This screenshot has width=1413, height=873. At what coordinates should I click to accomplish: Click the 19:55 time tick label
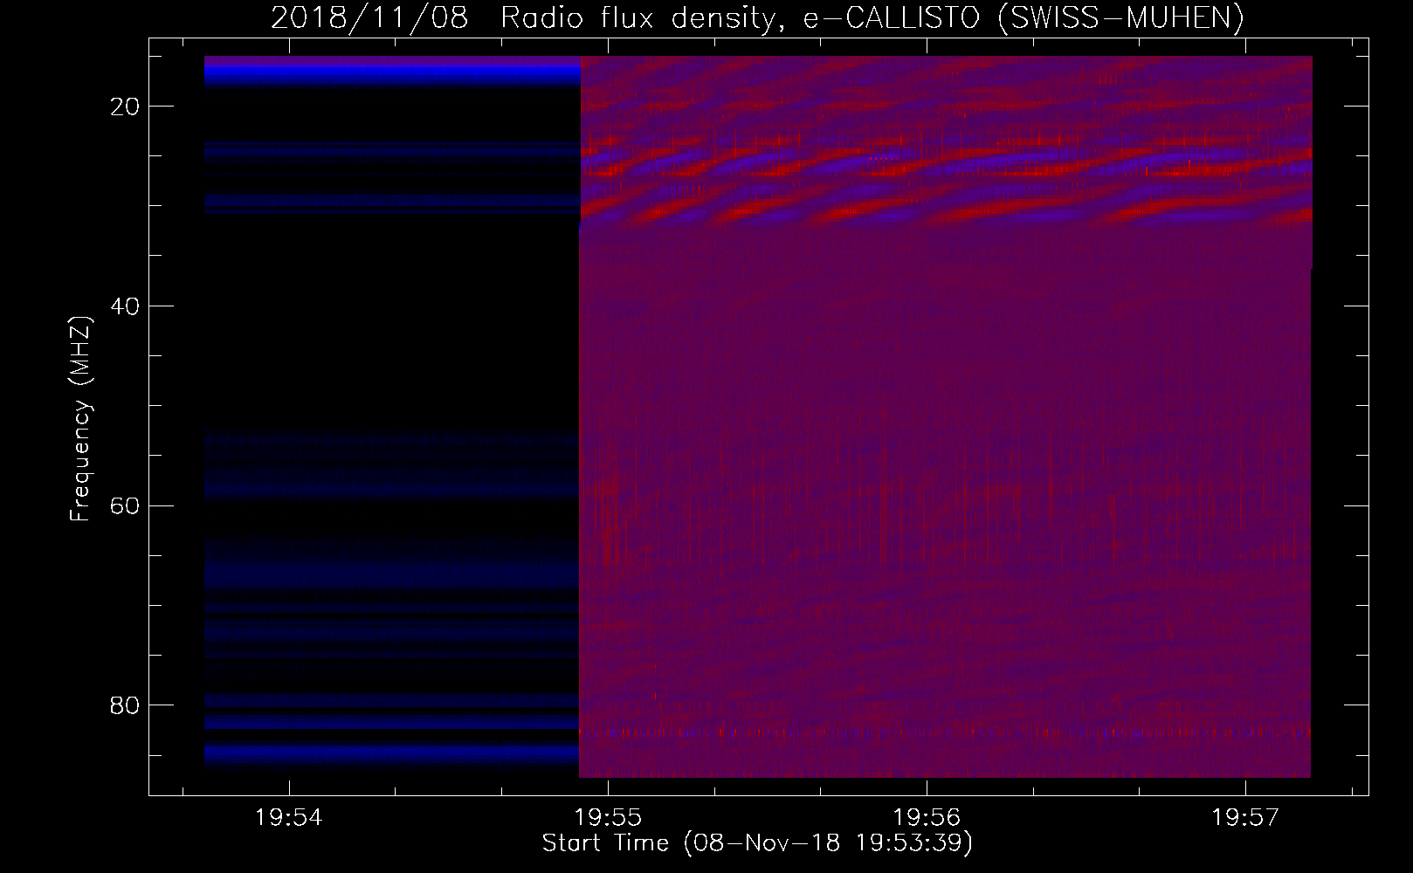tap(608, 818)
